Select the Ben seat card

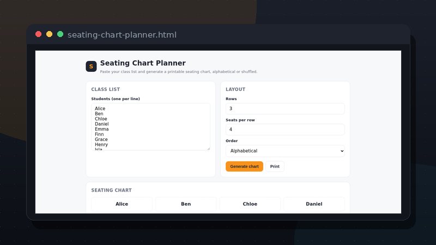pos(186,204)
